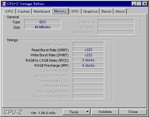Minimize the CPU-Z window

(134, 4)
